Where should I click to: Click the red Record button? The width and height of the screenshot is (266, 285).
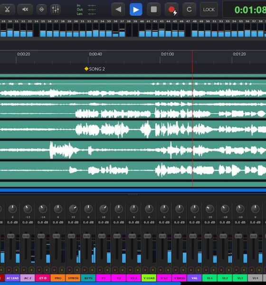pos(171,9)
